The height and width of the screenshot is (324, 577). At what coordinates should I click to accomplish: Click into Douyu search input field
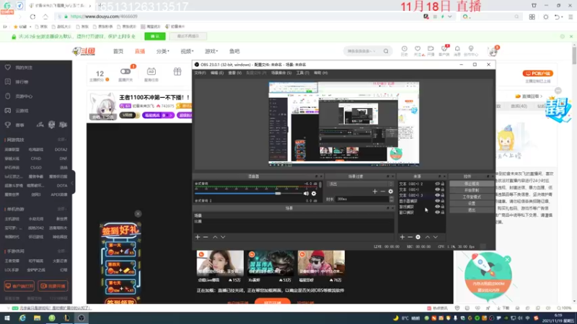363,51
